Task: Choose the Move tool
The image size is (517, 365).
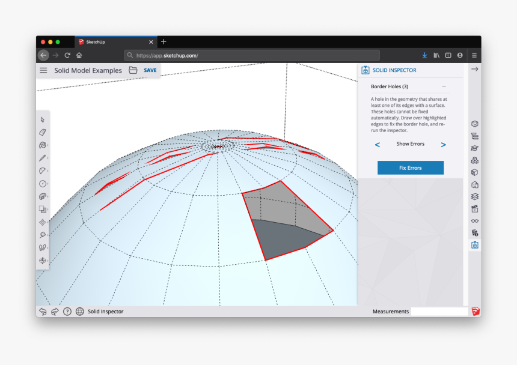Action: click(x=42, y=222)
